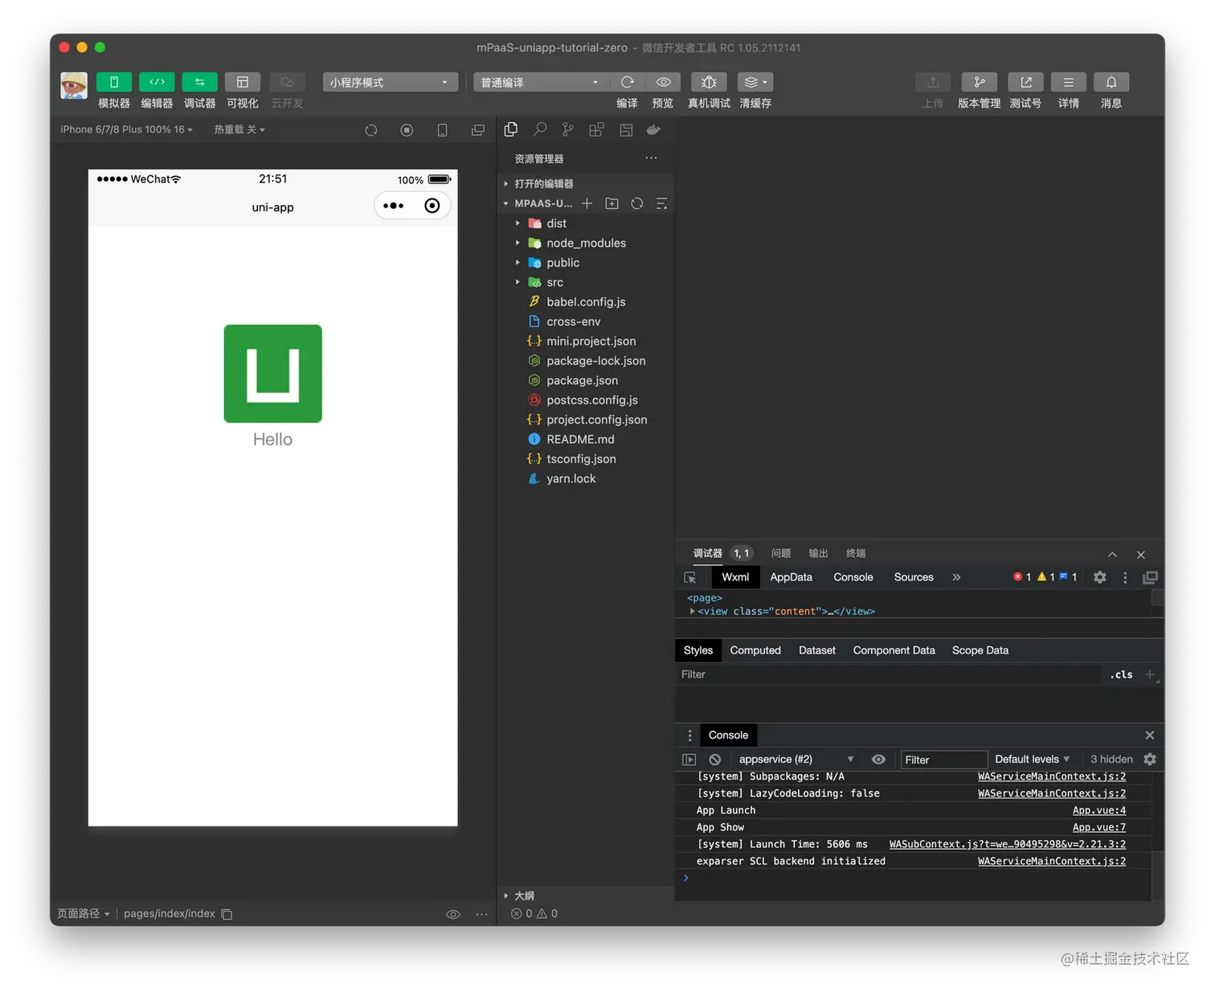Create a new folder in the explorer
The image size is (1215, 992).
(x=612, y=203)
